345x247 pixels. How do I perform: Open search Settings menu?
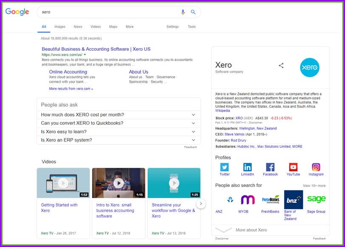tap(172, 27)
